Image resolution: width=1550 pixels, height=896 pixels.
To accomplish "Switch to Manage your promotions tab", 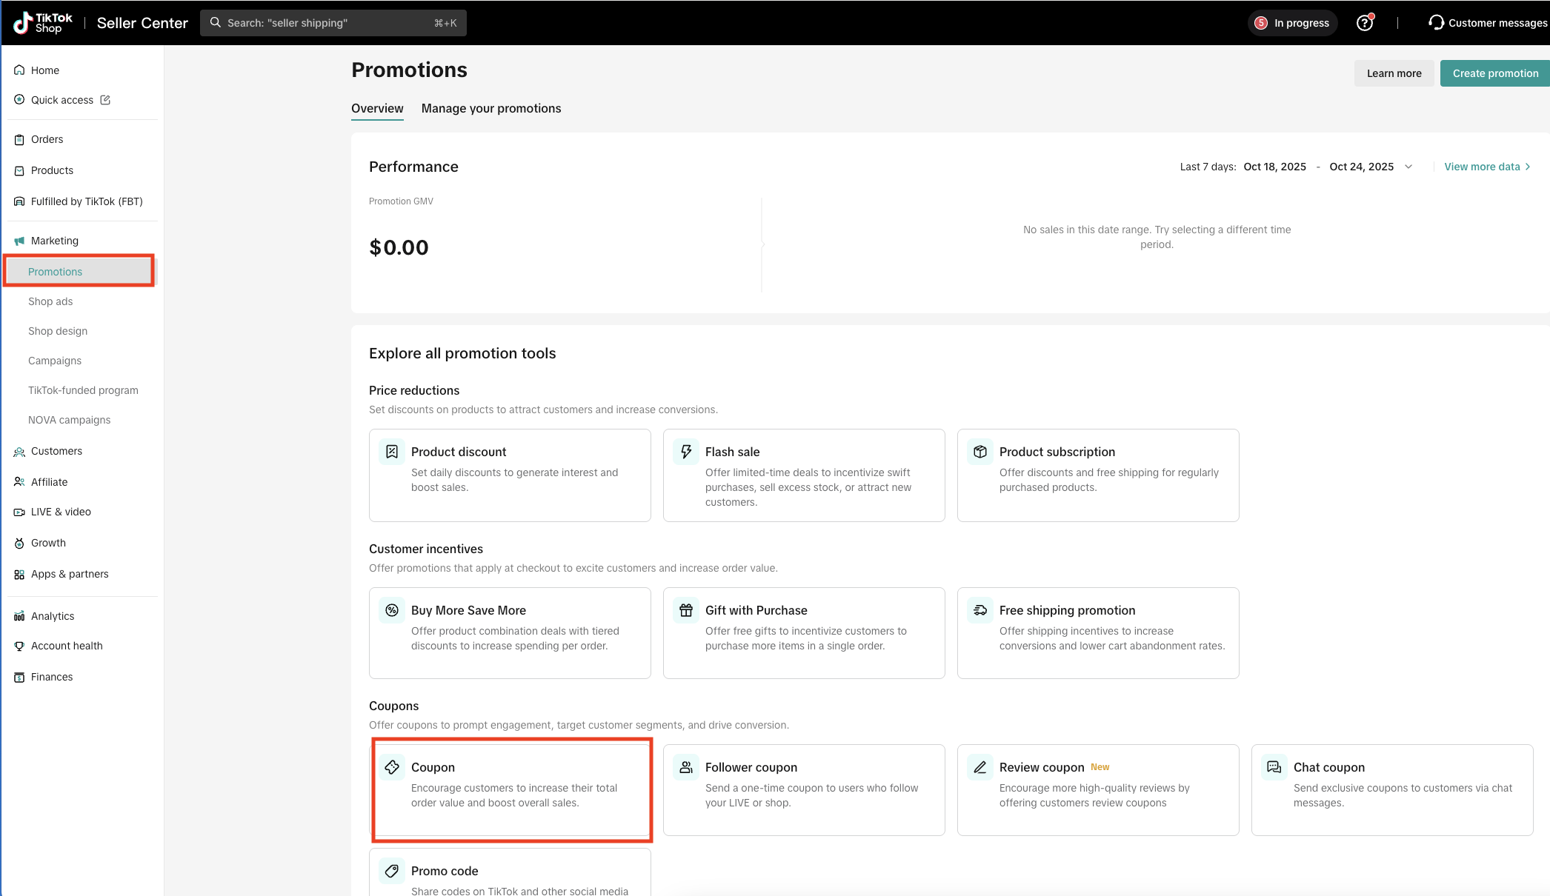I will click(x=491, y=108).
